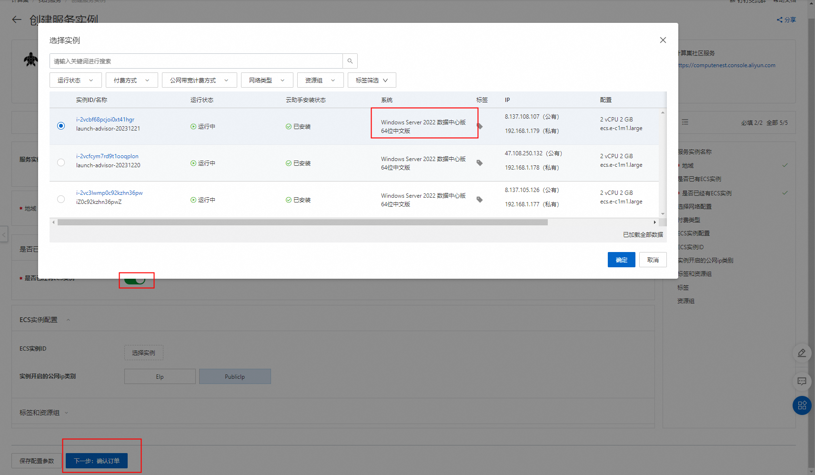Click the tag icon in the 47.108.250.132 row

coord(480,163)
